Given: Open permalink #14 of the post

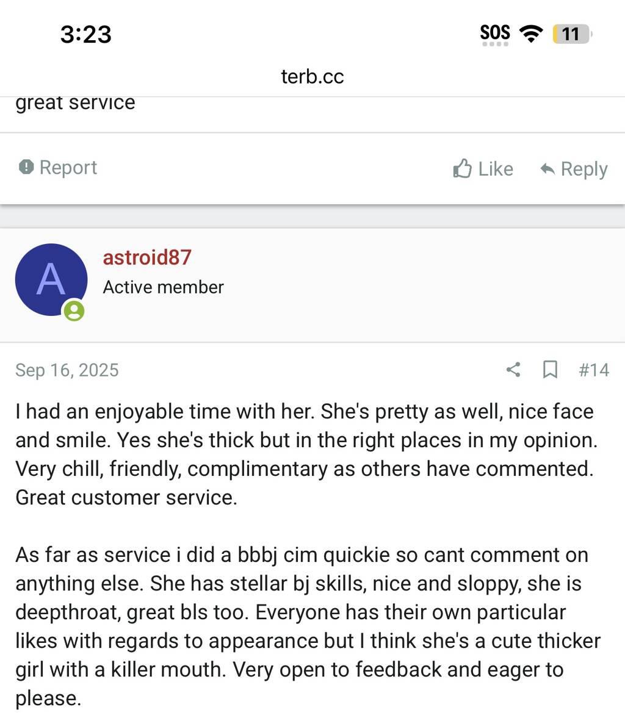Looking at the screenshot, I should pyautogui.click(x=593, y=370).
